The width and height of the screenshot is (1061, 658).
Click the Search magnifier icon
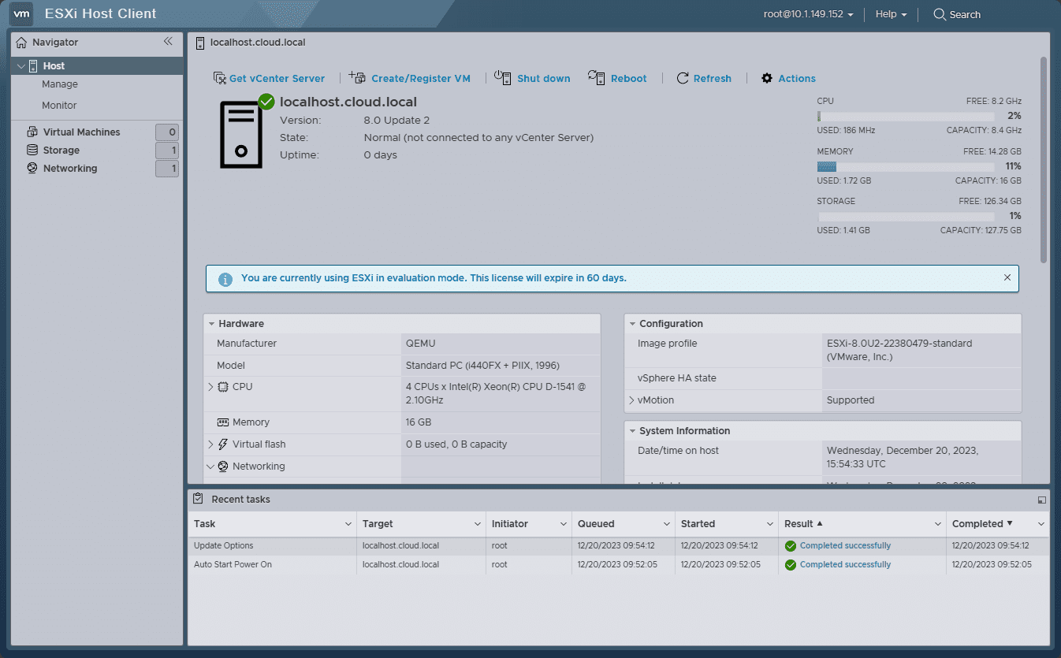[x=939, y=14]
